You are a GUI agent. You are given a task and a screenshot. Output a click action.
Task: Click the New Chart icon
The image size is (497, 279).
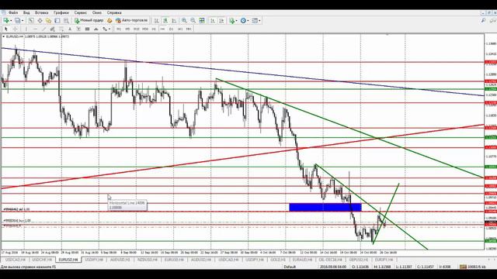(5, 21)
